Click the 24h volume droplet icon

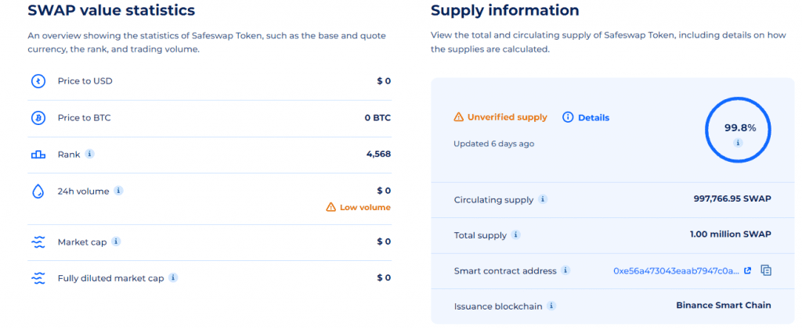coord(38,191)
